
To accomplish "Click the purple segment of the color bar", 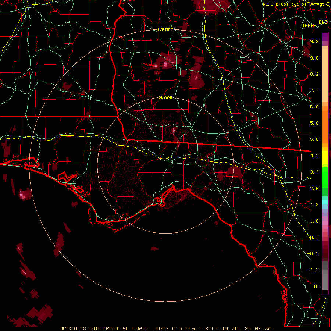I will [x=325, y=37].
